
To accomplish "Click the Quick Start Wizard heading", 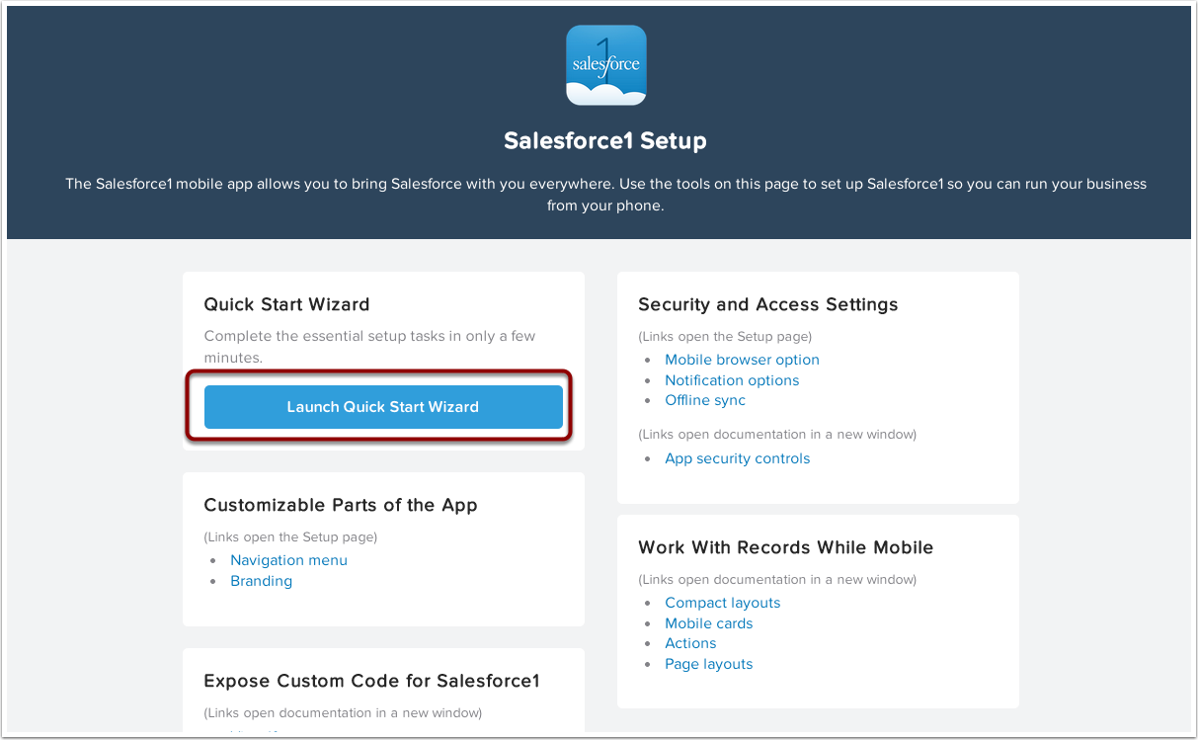I will (x=286, y=304).
